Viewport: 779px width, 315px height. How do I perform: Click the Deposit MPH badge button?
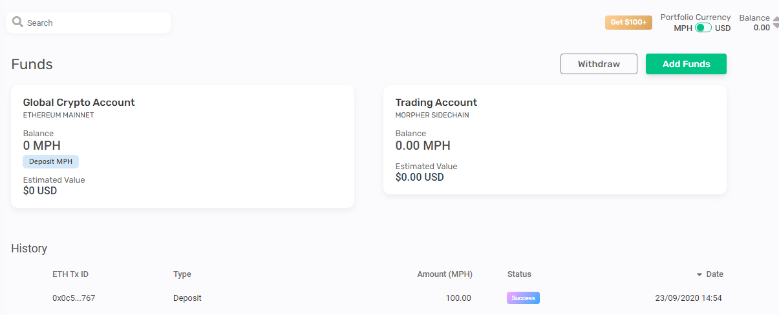(51, 161)
